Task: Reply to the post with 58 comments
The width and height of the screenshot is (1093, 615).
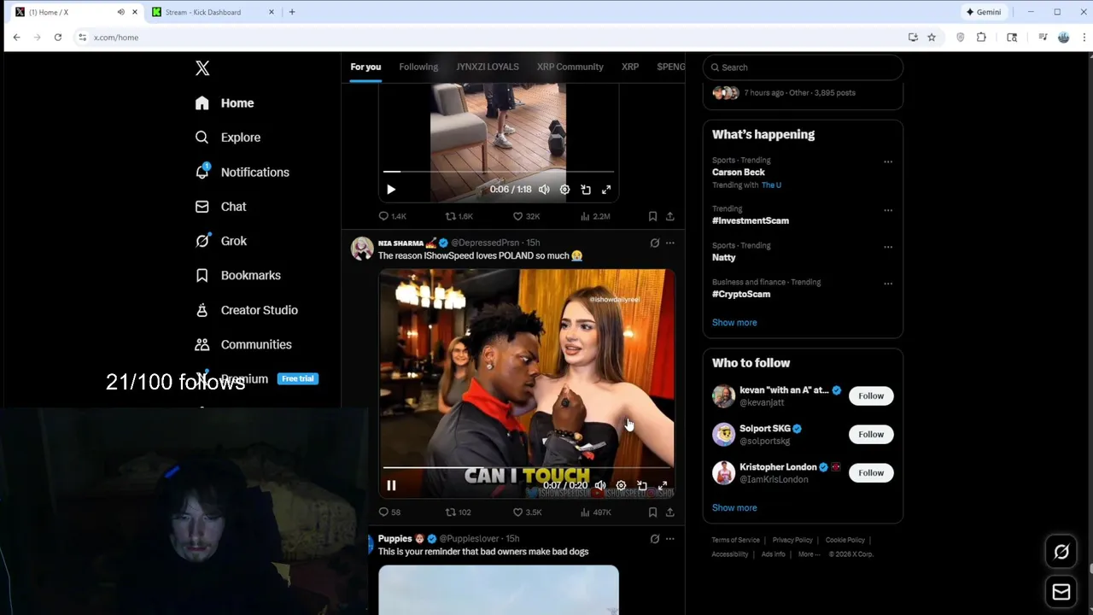Action: coord(389,512)
